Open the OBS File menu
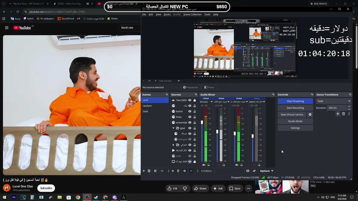358x201 pixels. (144, 15)
